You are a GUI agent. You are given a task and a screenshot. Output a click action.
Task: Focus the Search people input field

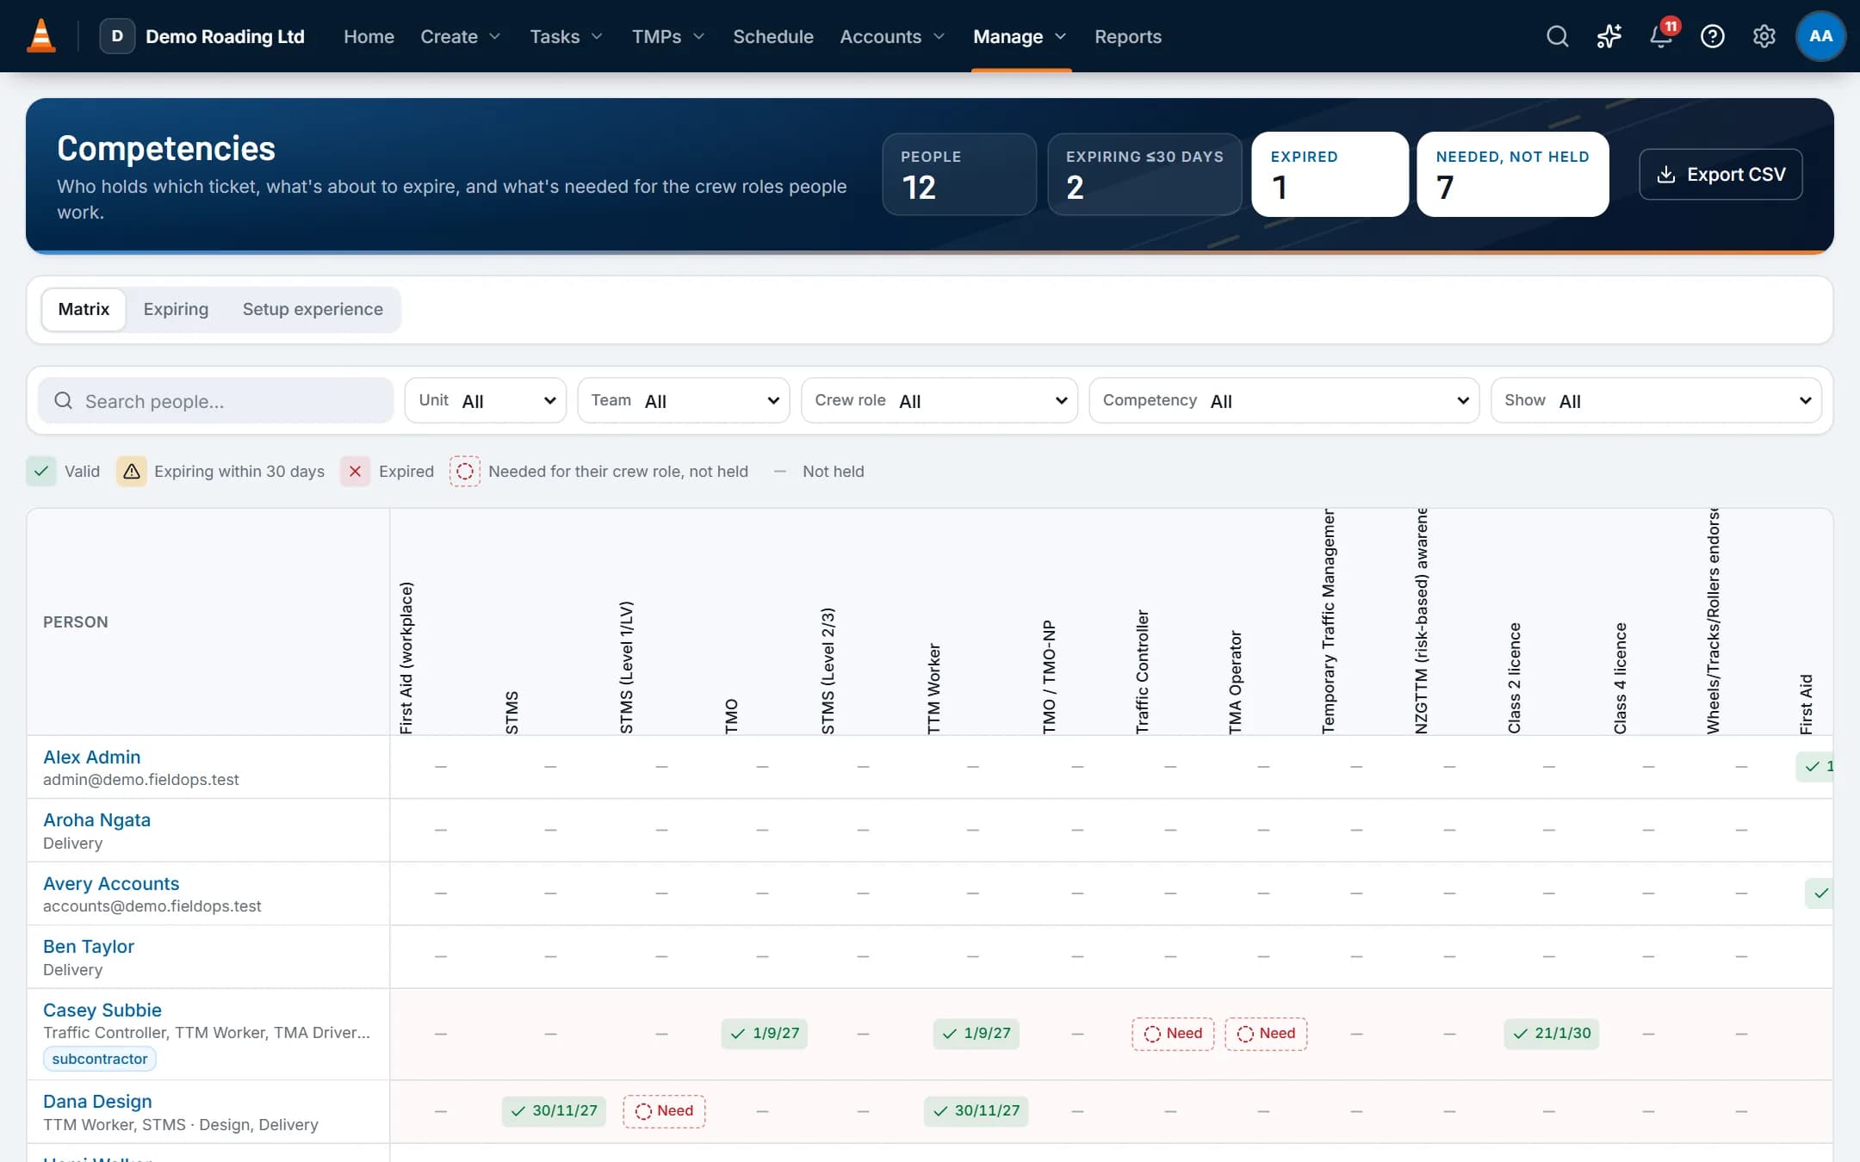pos(215,400)
